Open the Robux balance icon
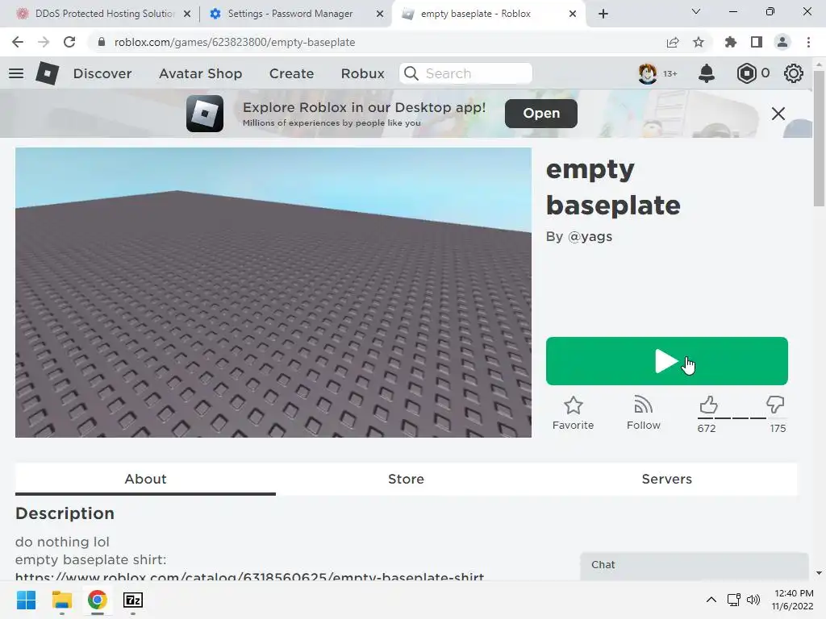 coord(746,73)
